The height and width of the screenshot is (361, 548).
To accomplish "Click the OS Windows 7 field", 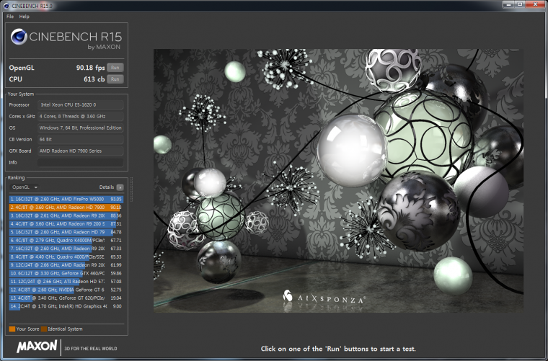I will pyautogui.click(x=80, y=128).
